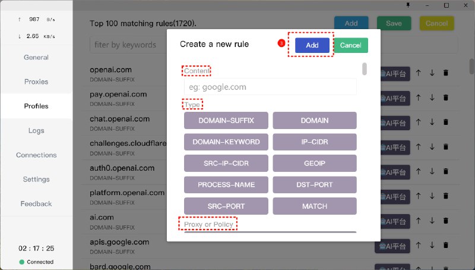Delete the chat.openai.com rule
Image resolution: width=475 pixels, height=270 pixels.
click(446, 122)
